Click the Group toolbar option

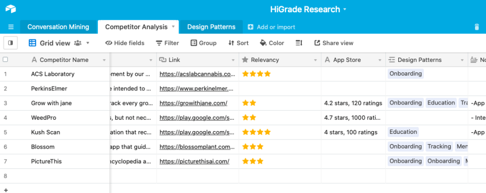click(204, 43)
